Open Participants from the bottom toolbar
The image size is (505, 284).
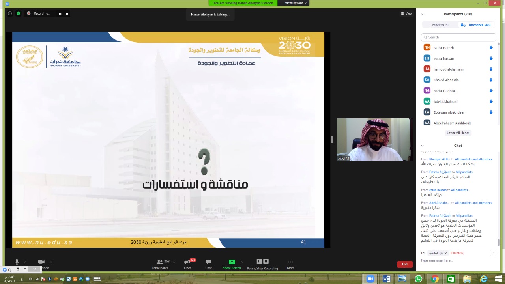[x=160, y=263]
